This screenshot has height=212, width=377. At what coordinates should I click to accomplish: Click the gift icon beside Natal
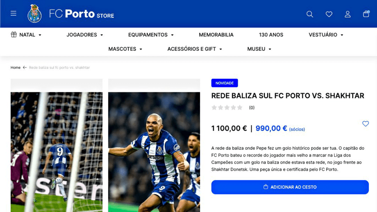point(14,35)
